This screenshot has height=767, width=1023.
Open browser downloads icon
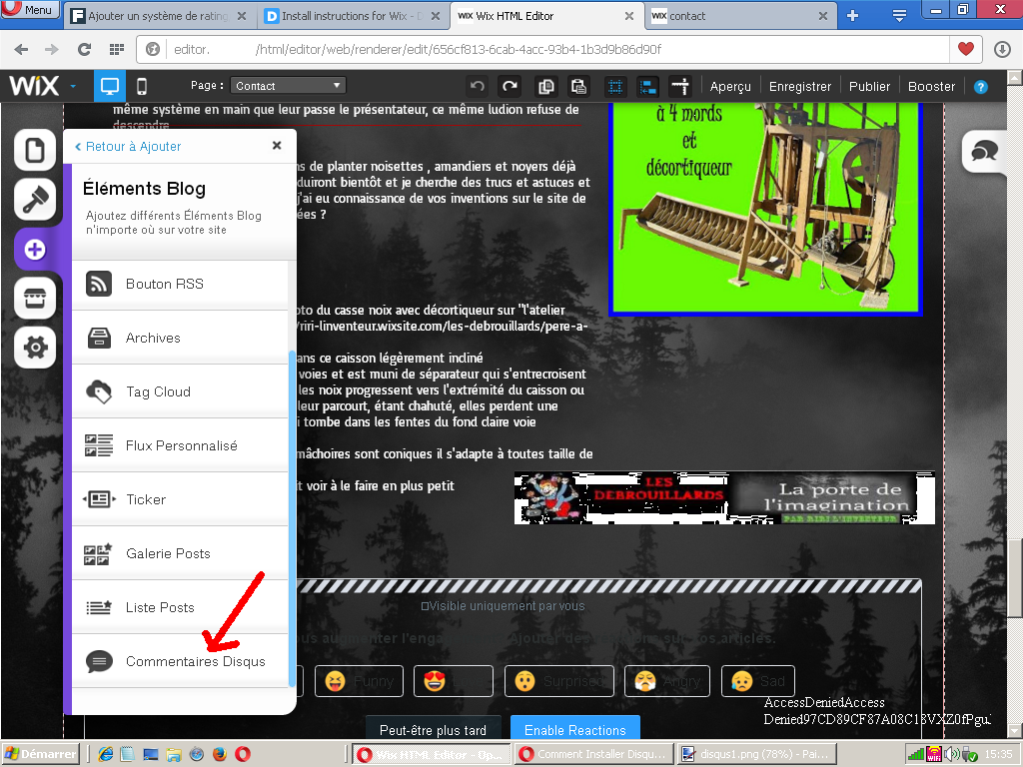point(1002,50)
